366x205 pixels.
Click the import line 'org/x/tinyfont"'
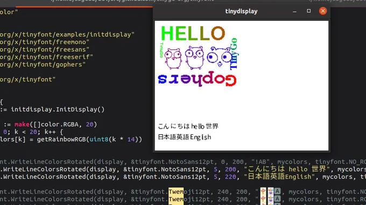click(28, 79)
